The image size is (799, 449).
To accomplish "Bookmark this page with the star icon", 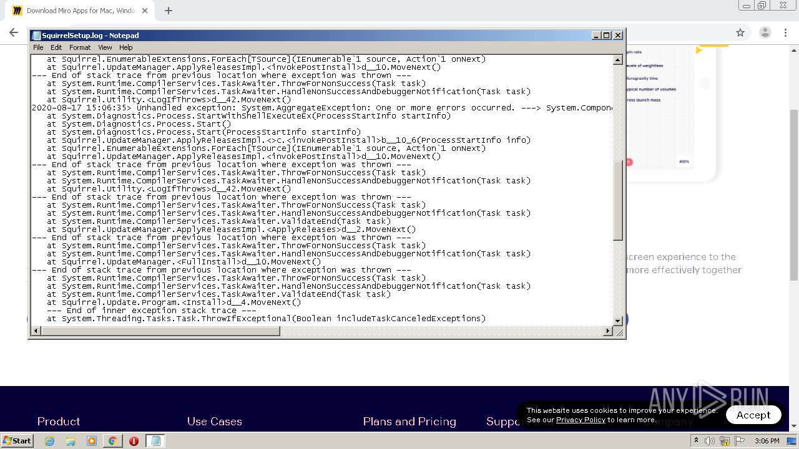I will 740,32.
